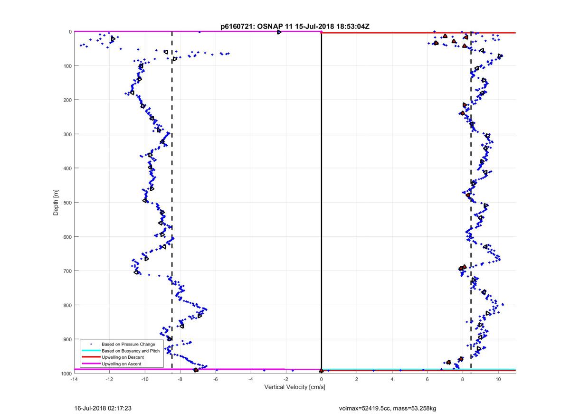Click velocity axis tick "-6"
The width and height of the screenshot is (570, 420).
coord(215,379)
